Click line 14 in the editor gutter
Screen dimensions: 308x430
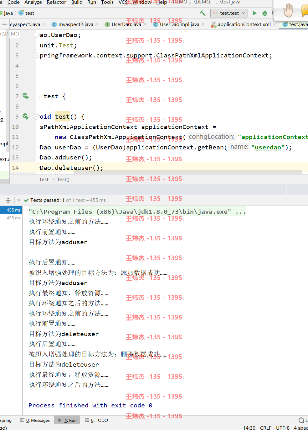15,168
